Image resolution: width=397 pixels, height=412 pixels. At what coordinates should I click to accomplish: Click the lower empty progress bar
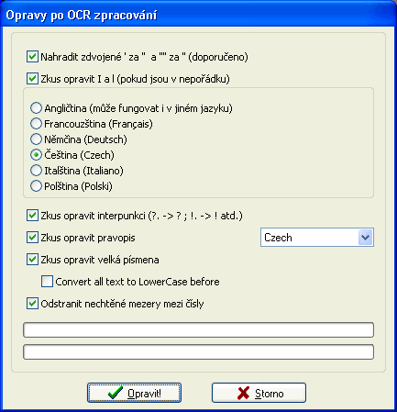pos(198,351)
